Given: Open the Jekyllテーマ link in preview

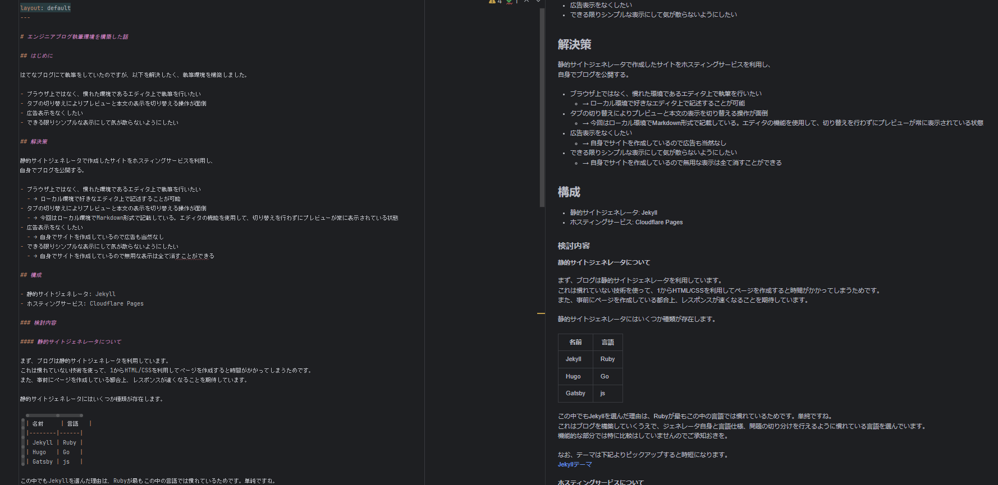Looking at the screenshot, I should (x=574, y=464).
